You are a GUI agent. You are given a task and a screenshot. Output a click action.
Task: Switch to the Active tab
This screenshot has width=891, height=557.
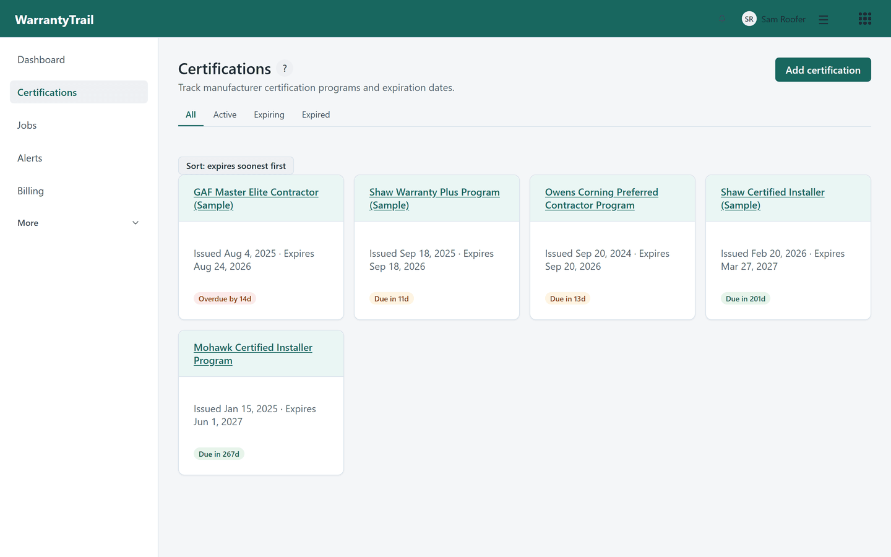[225, 114]
